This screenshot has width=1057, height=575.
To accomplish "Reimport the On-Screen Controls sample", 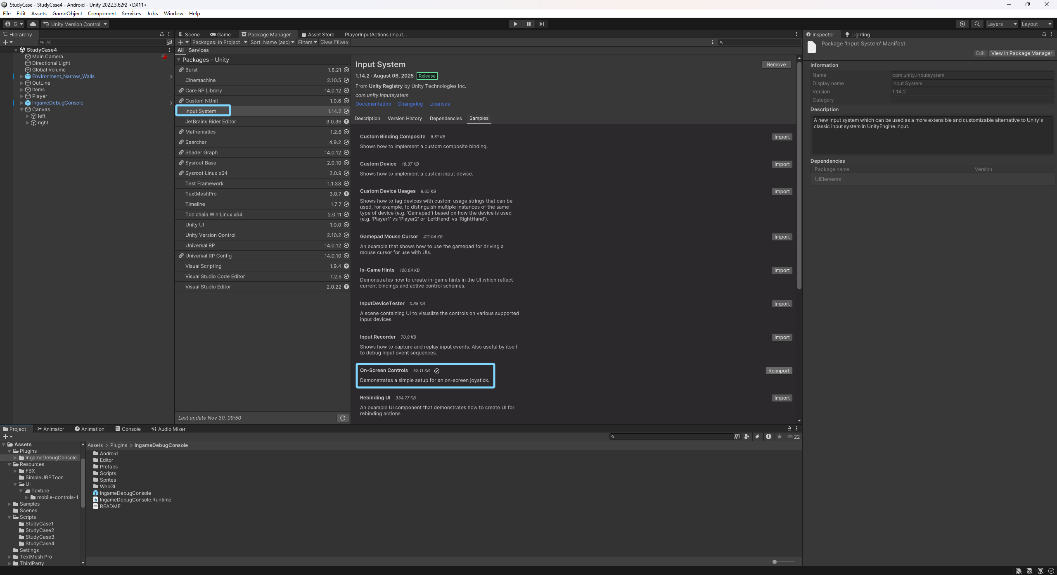I will point(778,371).
